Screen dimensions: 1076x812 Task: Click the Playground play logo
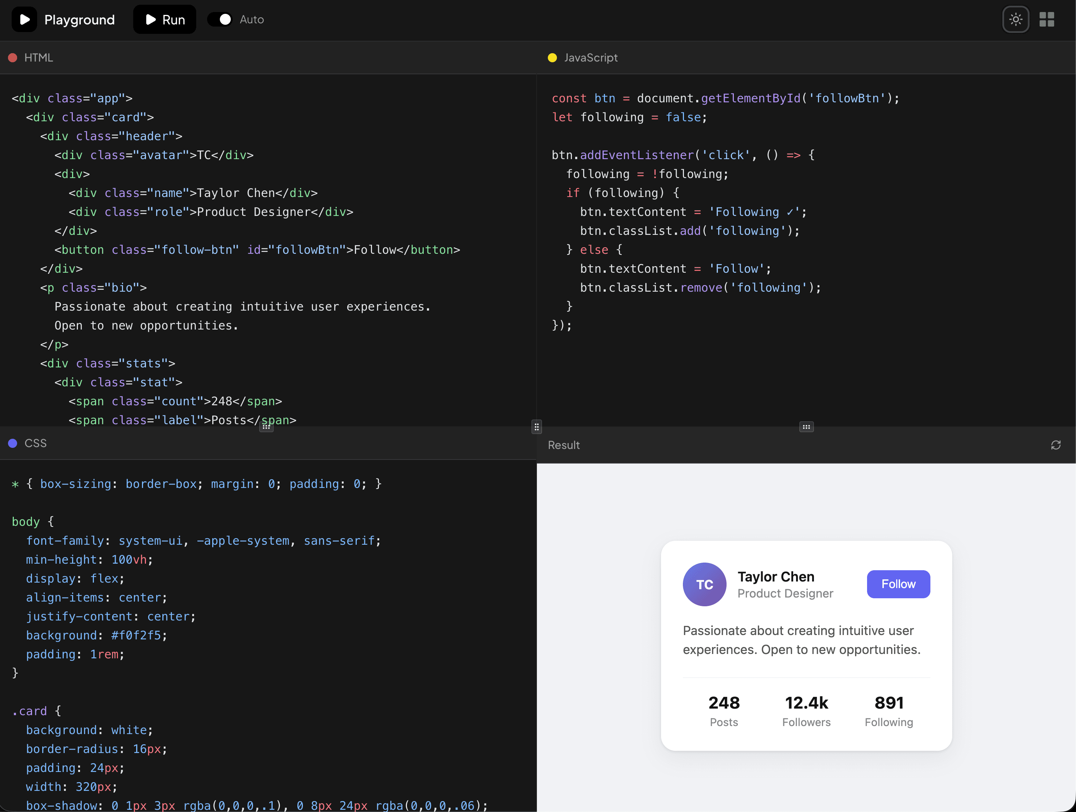(24, 19)
